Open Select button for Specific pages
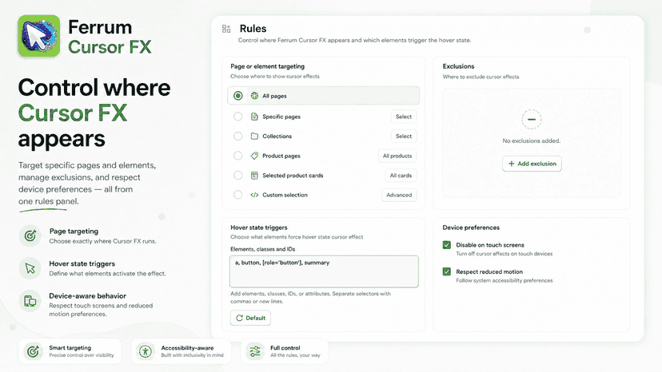662x372 pixels. coord(404,117)
